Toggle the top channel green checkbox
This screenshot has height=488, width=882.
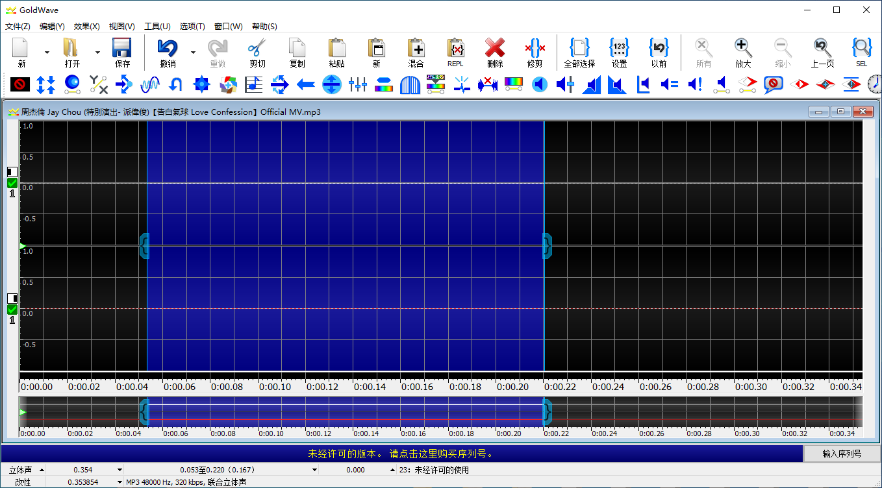tap(12, 183)
